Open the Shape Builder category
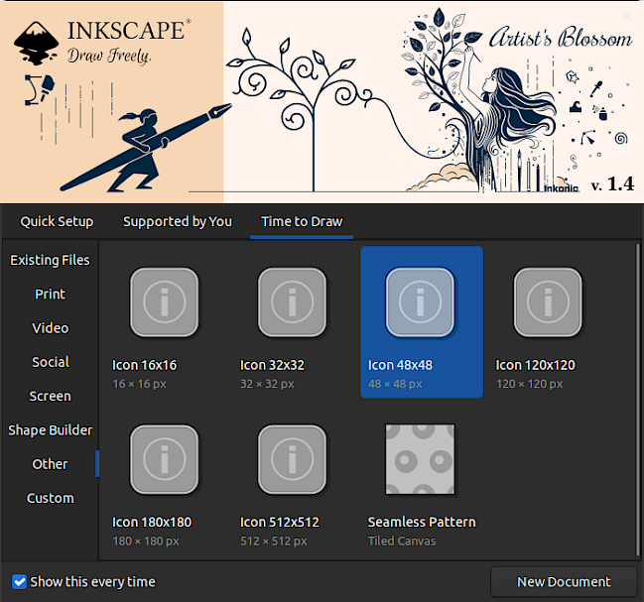Screen dimensions: 644x602 (50, 430)
